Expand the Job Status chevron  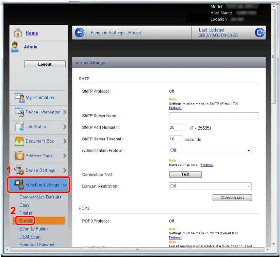click(65, 127)
